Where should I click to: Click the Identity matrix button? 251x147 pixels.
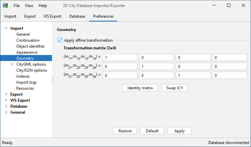(x=140, y=88)
